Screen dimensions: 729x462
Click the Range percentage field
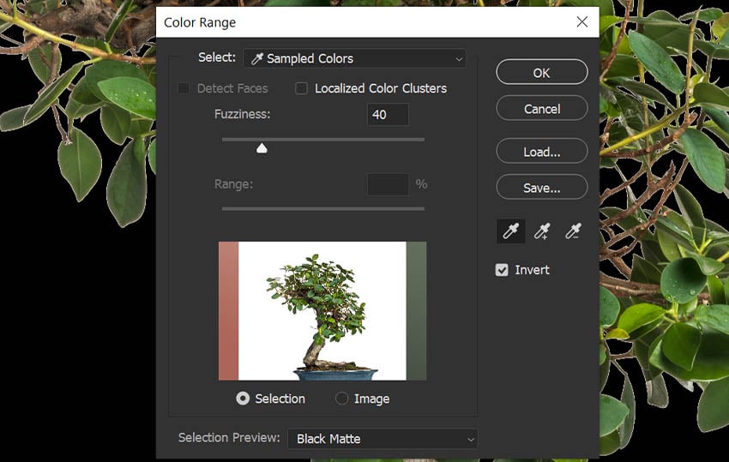pyautogui.click(x=388, y=184)
